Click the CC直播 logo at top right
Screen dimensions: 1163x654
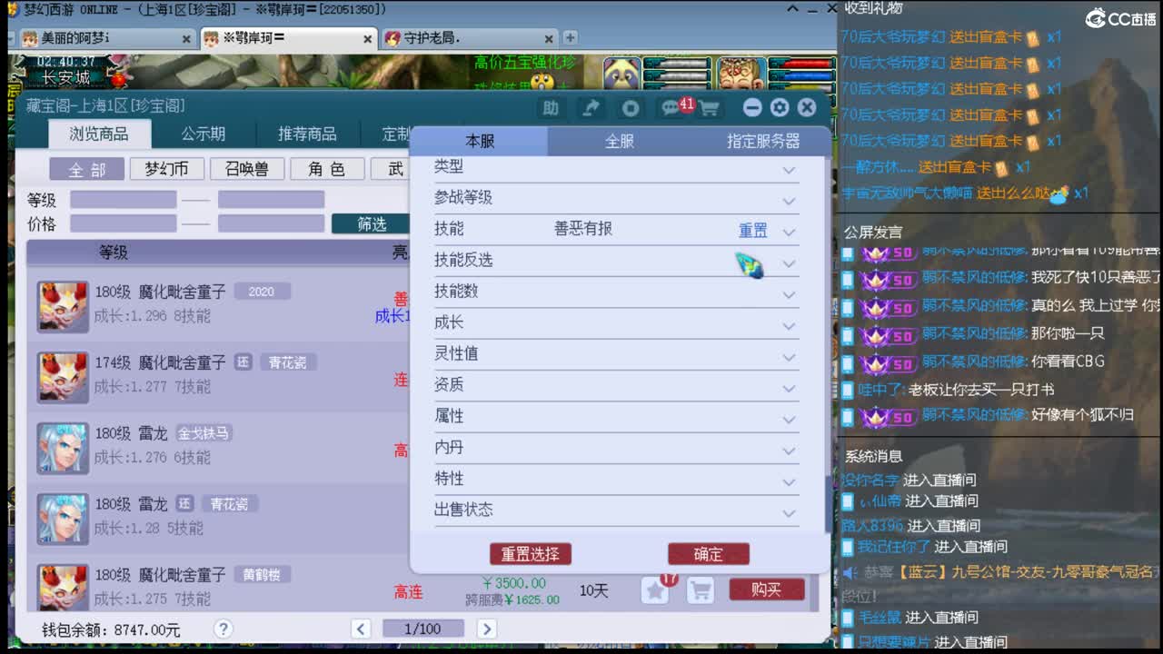click(1120, 18)
